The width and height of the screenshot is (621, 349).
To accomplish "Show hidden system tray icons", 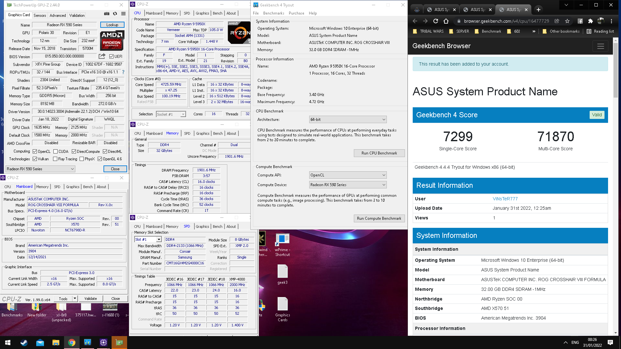I will pyautogui.click(x=565, y=343).
